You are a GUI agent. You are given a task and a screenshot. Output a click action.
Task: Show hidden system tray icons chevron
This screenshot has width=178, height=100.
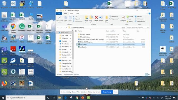(139, 97)
